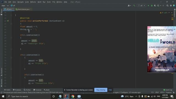The height and width of the screenshot is (99, 176).
Task: Collapse the if(c3.isSelected()) code block fold marker
Action: 11,78
